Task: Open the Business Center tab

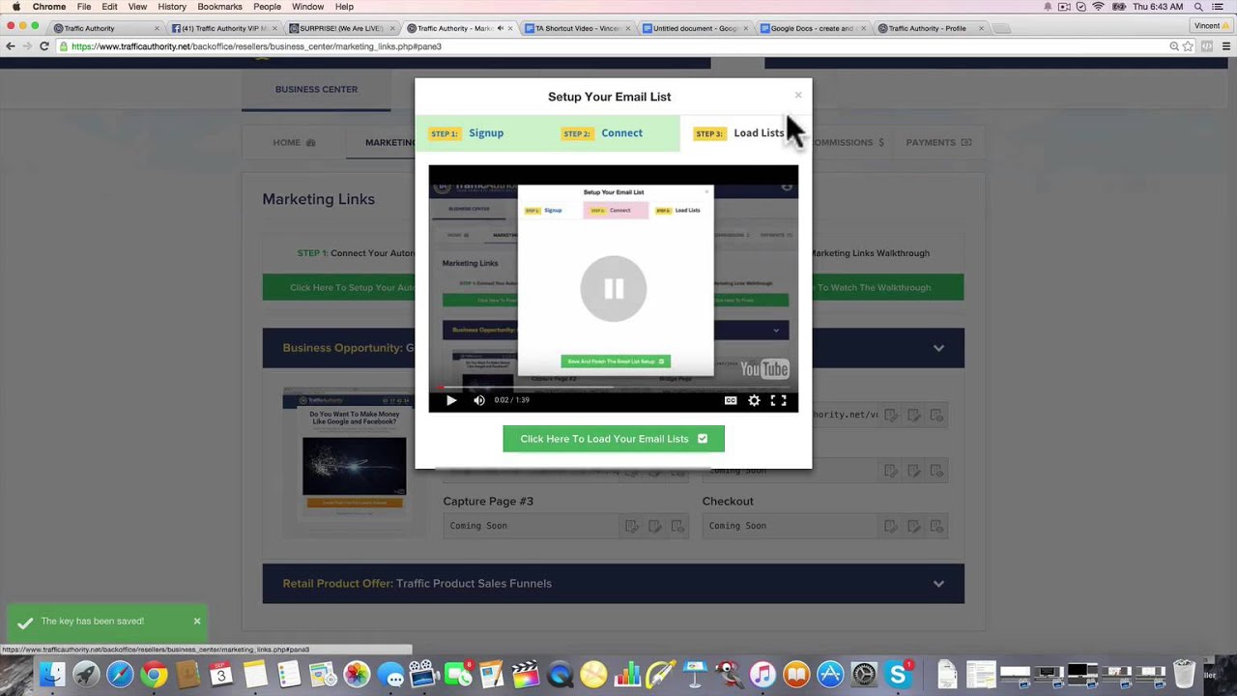Action: point(316,89)
